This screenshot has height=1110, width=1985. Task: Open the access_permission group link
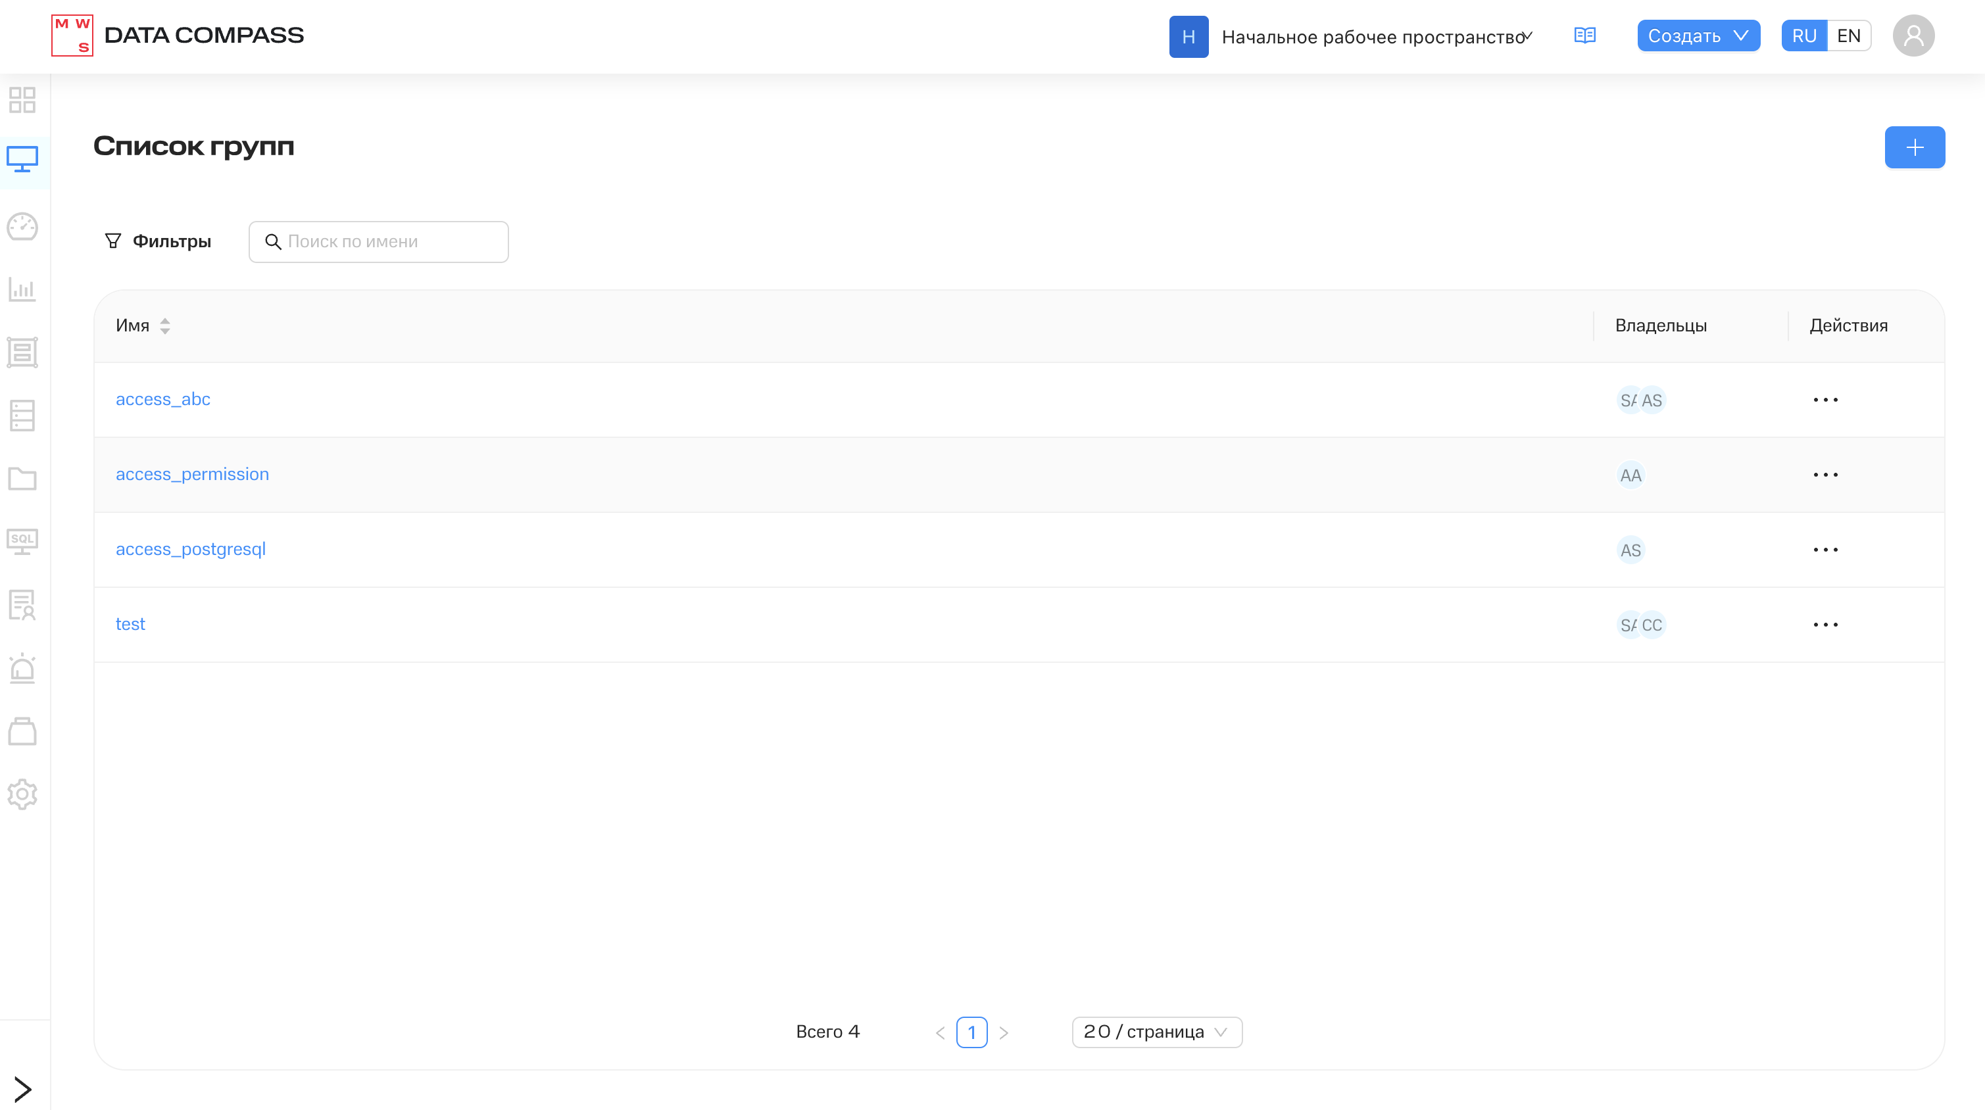(192, 475)
